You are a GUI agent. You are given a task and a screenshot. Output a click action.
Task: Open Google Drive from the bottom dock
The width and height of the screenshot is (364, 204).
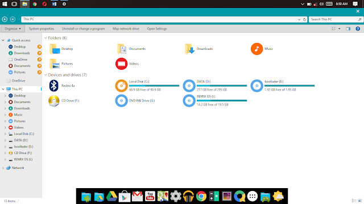[111, 196]
